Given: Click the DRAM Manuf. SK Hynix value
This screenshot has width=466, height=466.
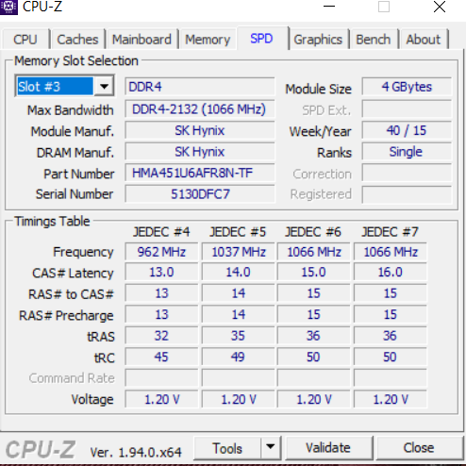Looking at the screenshot, I should pyautogui.click(x=200, y=152).
